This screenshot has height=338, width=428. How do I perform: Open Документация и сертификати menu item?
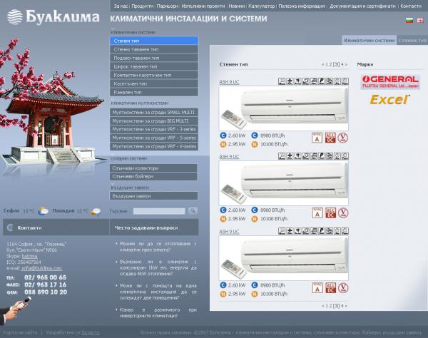coord(362,6)
